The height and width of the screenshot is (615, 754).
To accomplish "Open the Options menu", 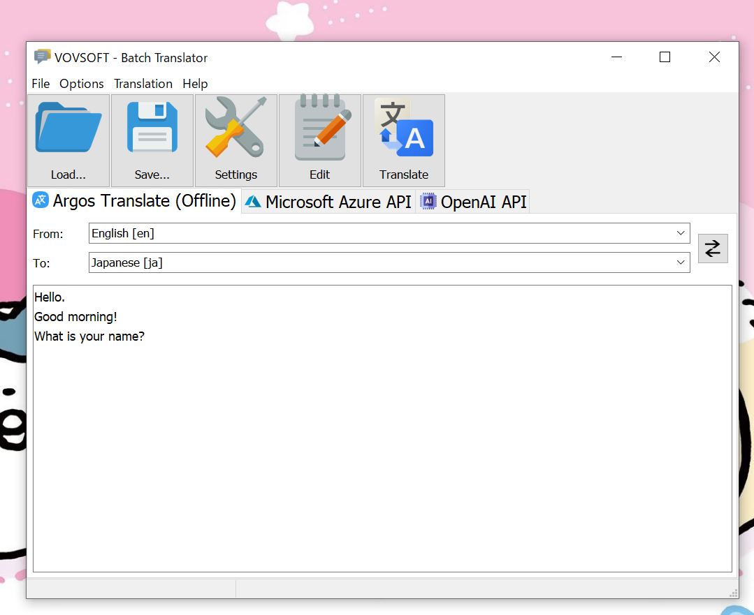I will click(82, 84).
